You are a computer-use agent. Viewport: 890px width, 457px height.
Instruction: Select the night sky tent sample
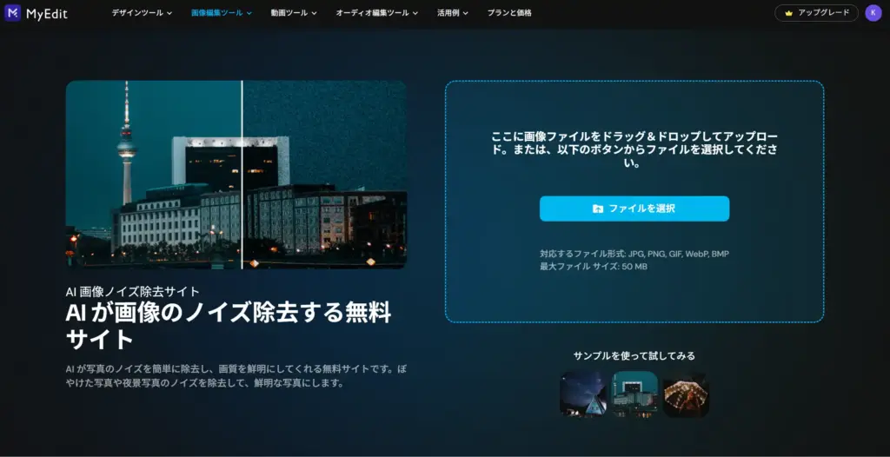[583, 394]
